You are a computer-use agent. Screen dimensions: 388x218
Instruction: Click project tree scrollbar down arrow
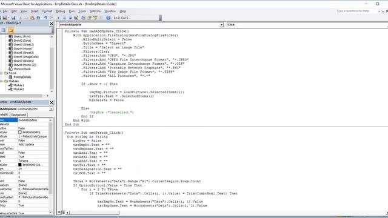click(52, 91)
